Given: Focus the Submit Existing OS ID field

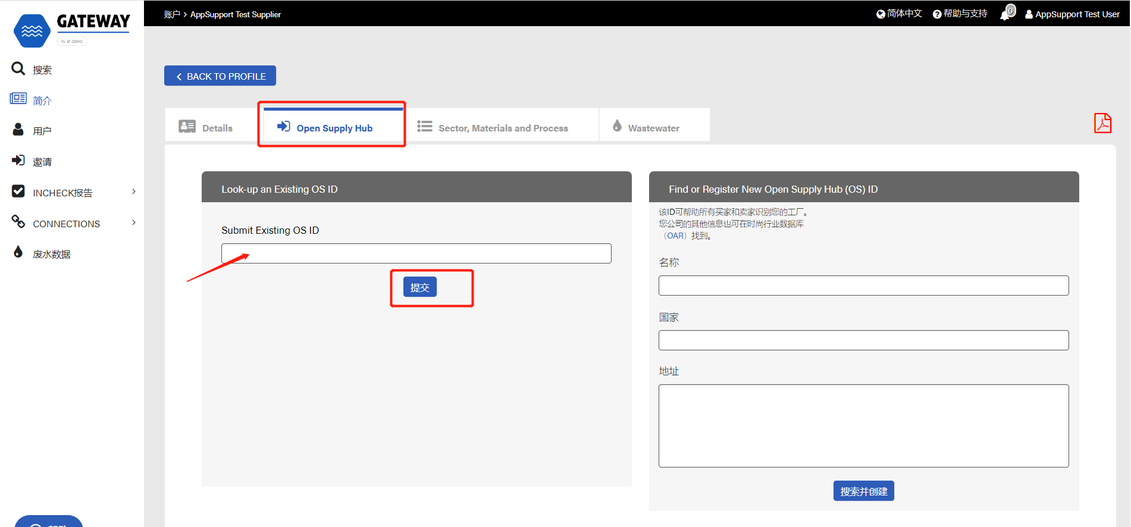Looking at the screenshot, I should [416, 253].
